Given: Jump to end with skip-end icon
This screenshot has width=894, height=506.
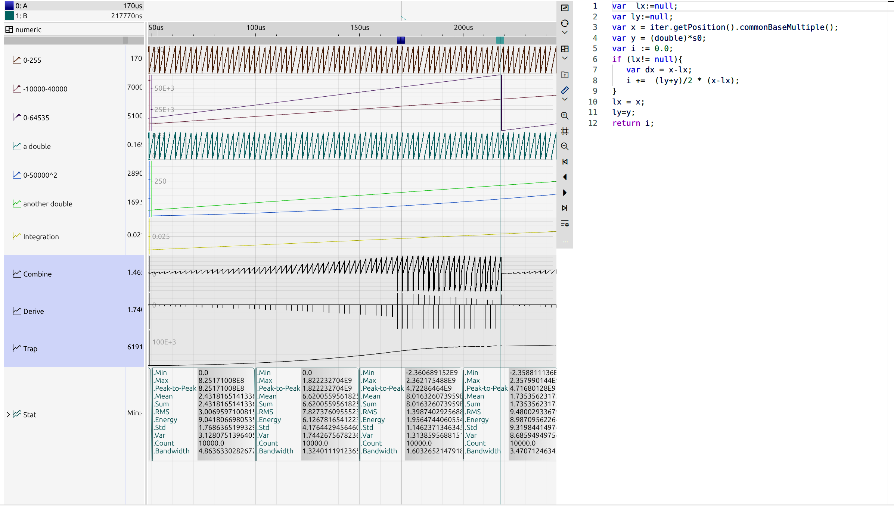Looking at the screenshot, I should (565, 208).
